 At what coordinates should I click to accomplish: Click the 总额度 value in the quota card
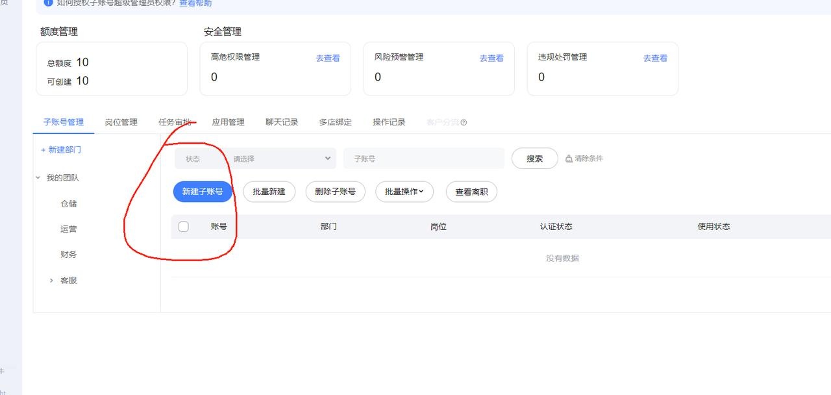(x=82, y=62)
